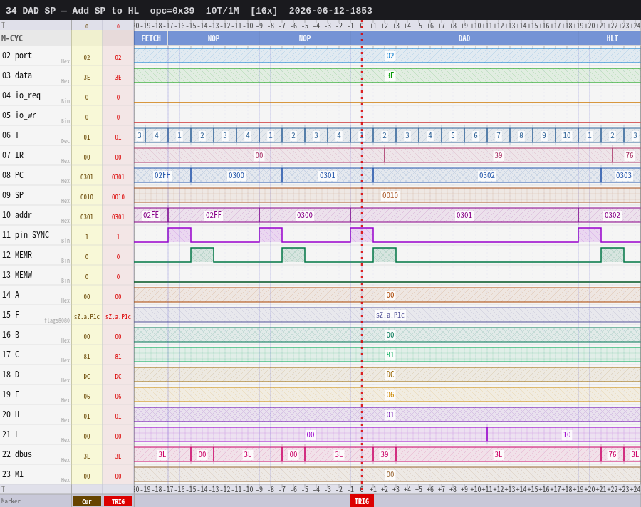Click the M-CYC row header
The height and width of the screenshot is (507, 641).
(12, 38)
